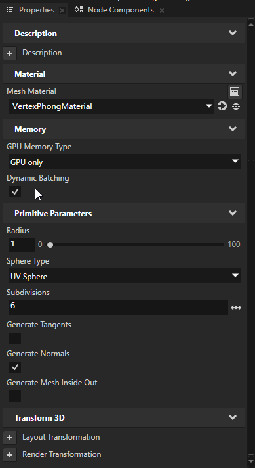Viewport: 255px width, 468px height.
Task: Click the Generate Normals label
Action: click(x=38, y=354)
